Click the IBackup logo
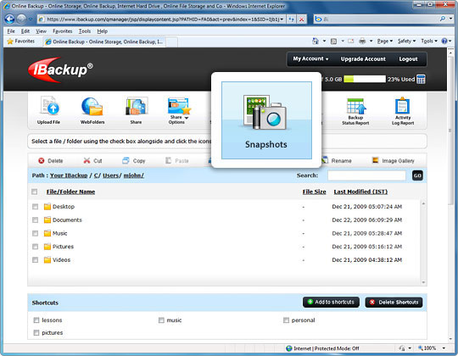Screen dimensions: 458x356 (x=60, y=70)
